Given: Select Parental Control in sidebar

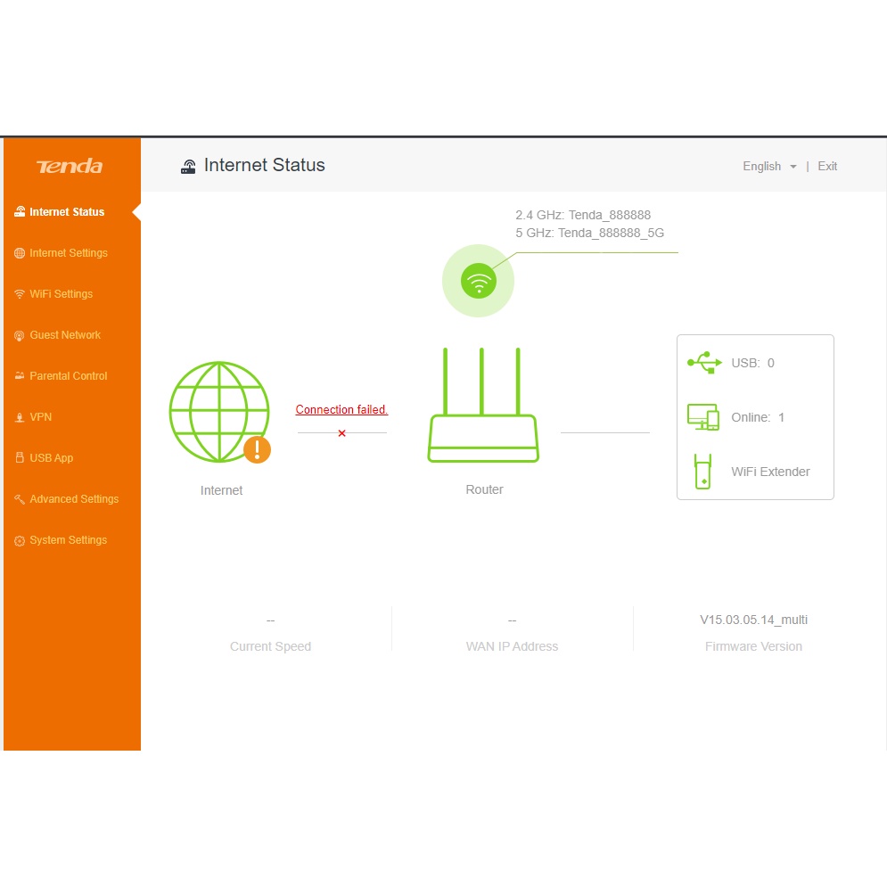Looking at the screenshot, I should tap(68, 376).
